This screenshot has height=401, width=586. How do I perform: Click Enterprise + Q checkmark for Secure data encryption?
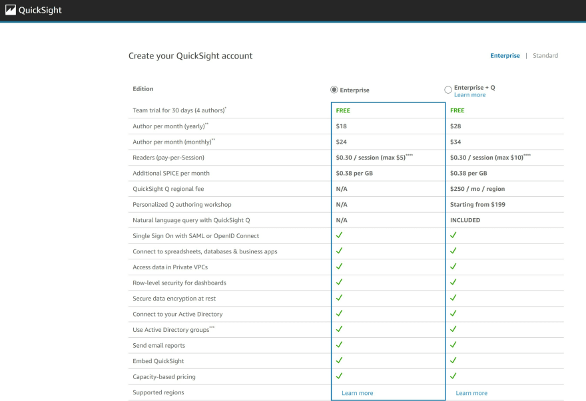[x=453, y=298]
